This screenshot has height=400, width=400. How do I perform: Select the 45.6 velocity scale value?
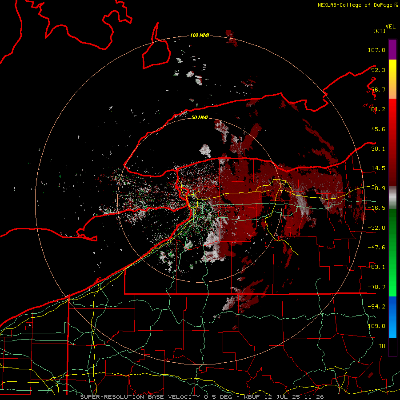[x=378, y=129]
